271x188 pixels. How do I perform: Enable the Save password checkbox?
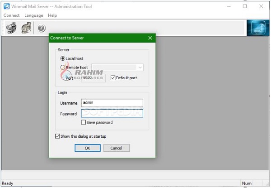coord(83,122)
